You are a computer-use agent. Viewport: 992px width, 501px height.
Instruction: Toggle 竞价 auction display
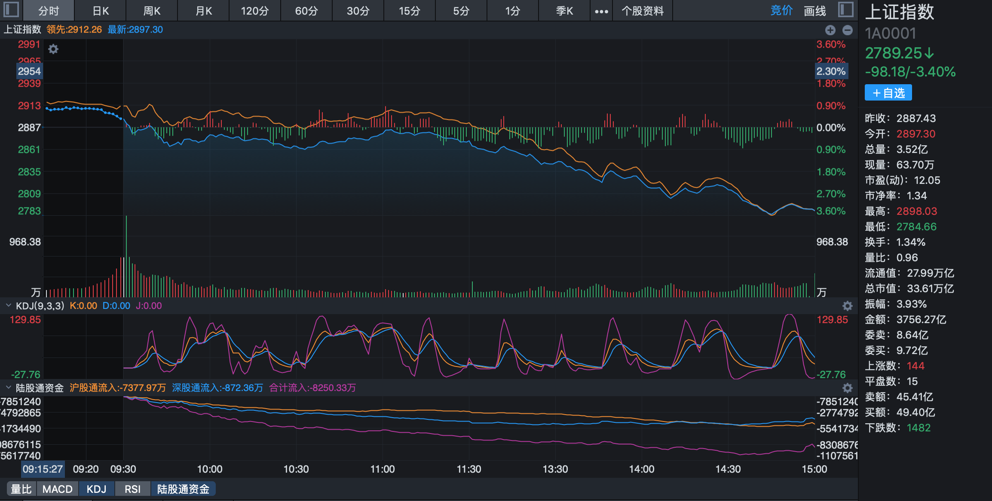(781, 11)
